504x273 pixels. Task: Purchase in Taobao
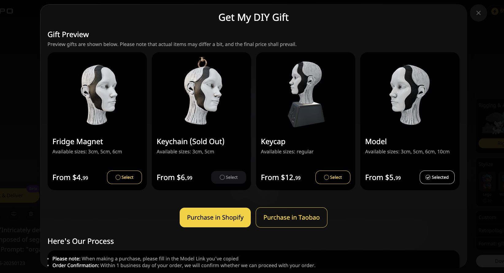tap(292, 217)
